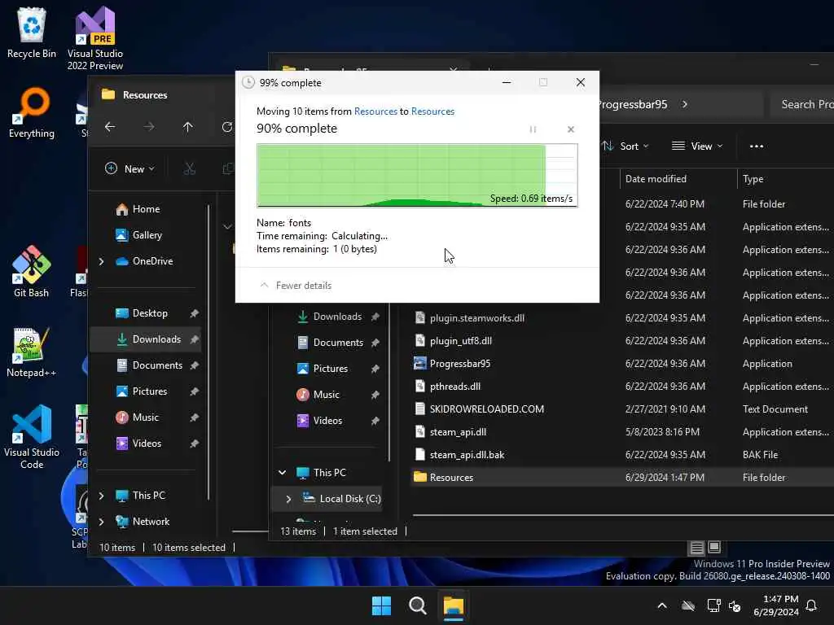This screenshot has height=625, width=834.
Task: Open Visual Studio Code desktop shortcut
Action: coord(32,437)
